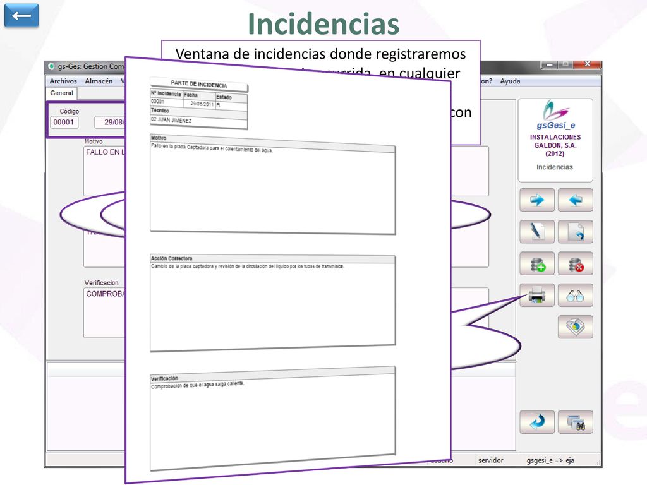Click the date field starting 29/08

(110, 122)
